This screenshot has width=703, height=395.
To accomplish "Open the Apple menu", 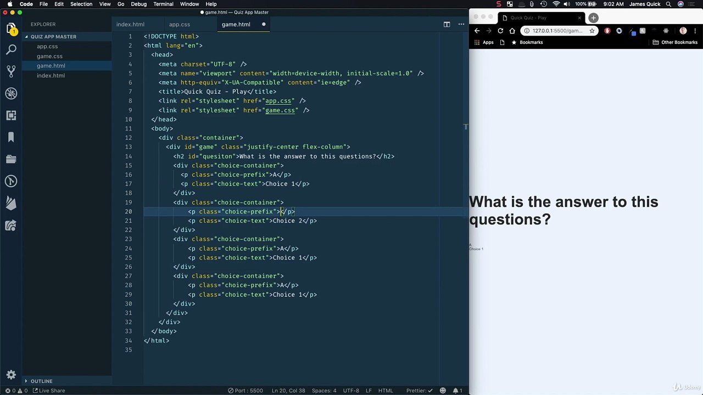I will (x=10, y=4).
